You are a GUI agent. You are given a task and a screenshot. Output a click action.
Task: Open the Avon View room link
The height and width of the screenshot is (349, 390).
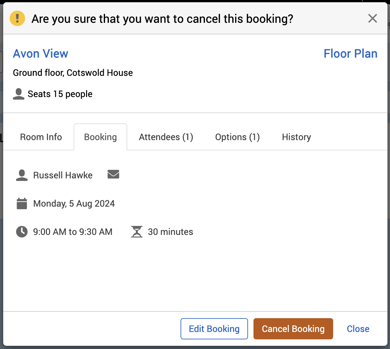[40, 54]
